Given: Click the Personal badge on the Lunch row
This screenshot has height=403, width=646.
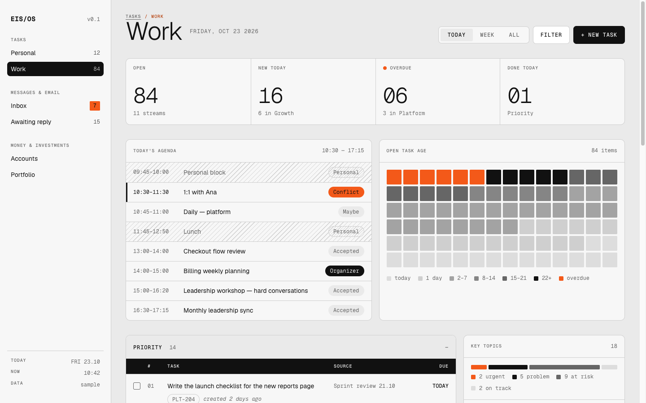Looking at the screenshot, I should pos(346,232).
